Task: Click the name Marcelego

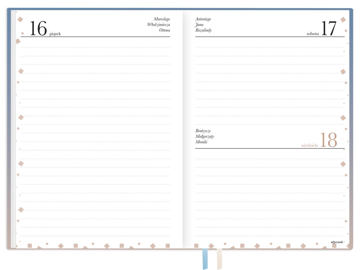Action: click(x=162, y=19)
